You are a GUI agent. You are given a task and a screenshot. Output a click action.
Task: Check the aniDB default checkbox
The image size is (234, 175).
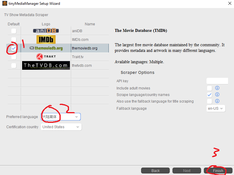tap(14, 31)
